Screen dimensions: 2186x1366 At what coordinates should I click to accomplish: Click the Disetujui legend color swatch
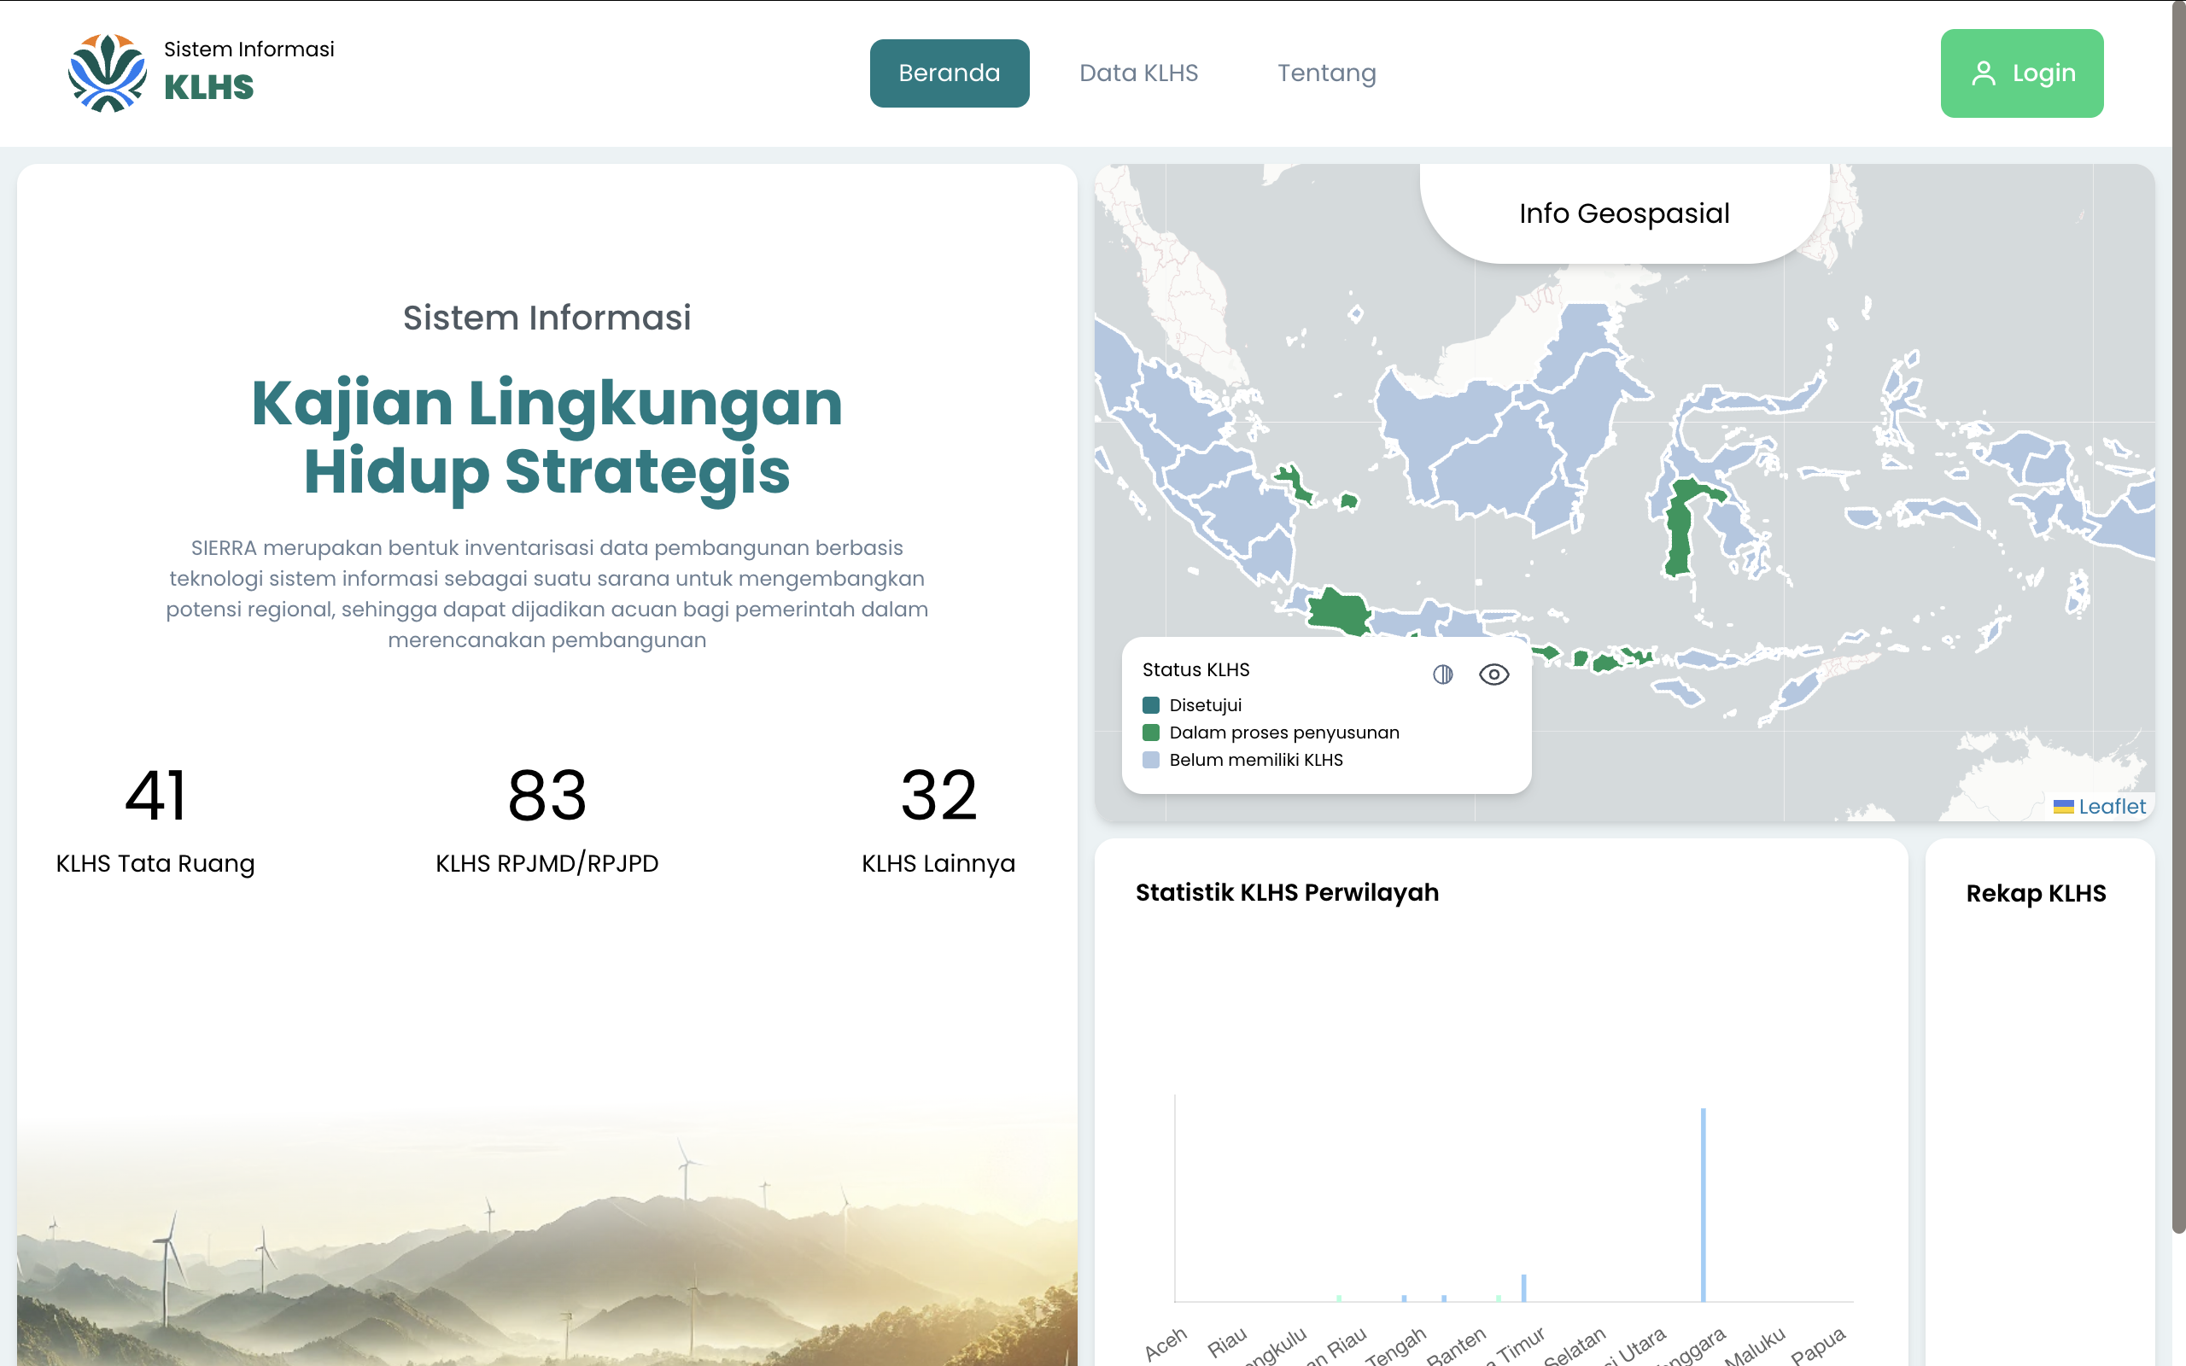[x=1151, y=705]
